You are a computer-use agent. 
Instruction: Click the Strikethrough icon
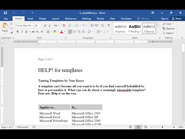tap(33, 32)
